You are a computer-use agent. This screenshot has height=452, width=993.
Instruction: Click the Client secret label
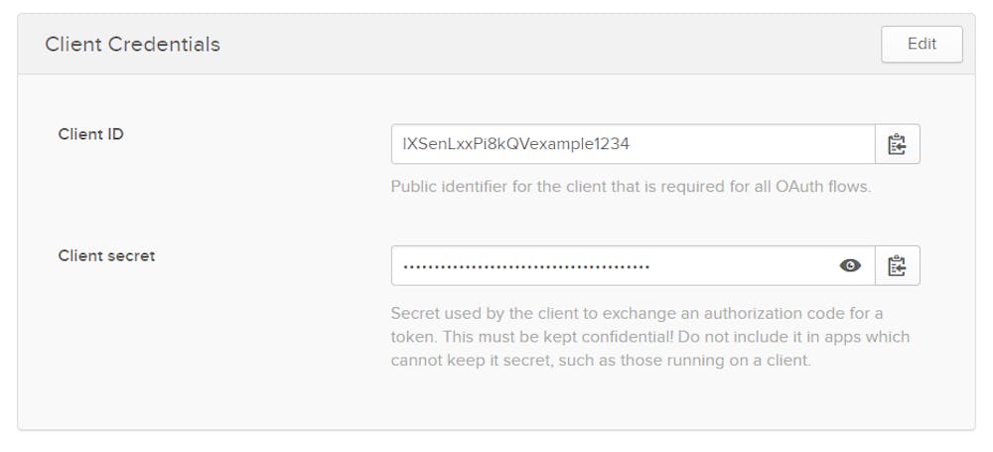106,255
